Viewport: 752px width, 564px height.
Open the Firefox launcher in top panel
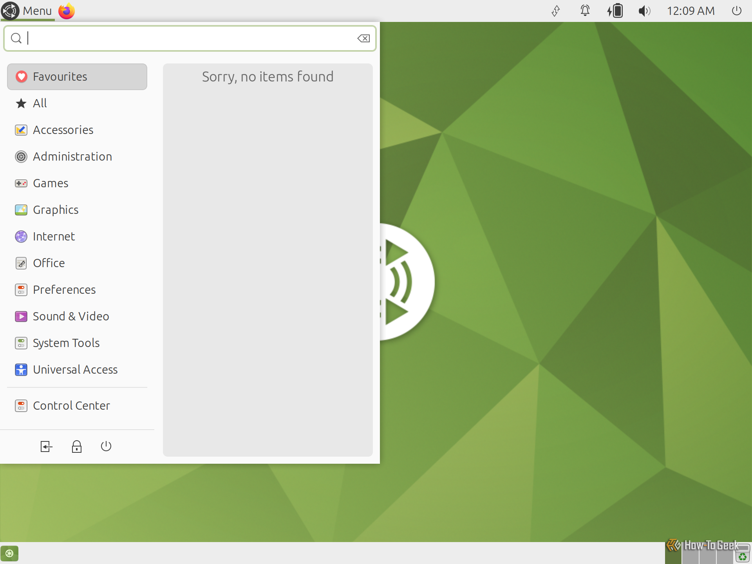pyautogui.click(x=67, y=11)
